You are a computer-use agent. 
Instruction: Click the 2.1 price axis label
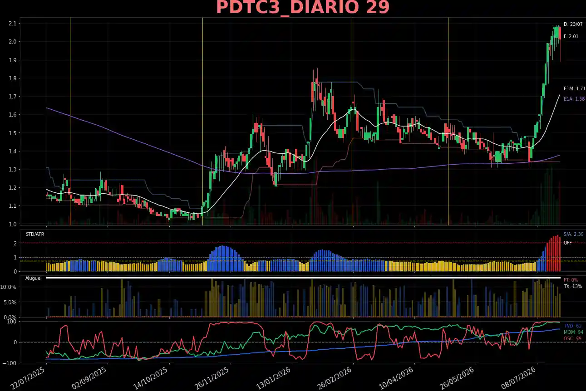tap(12, 24)
